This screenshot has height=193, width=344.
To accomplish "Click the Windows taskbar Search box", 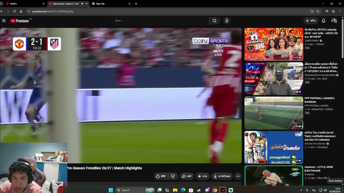I will (135, 190).
